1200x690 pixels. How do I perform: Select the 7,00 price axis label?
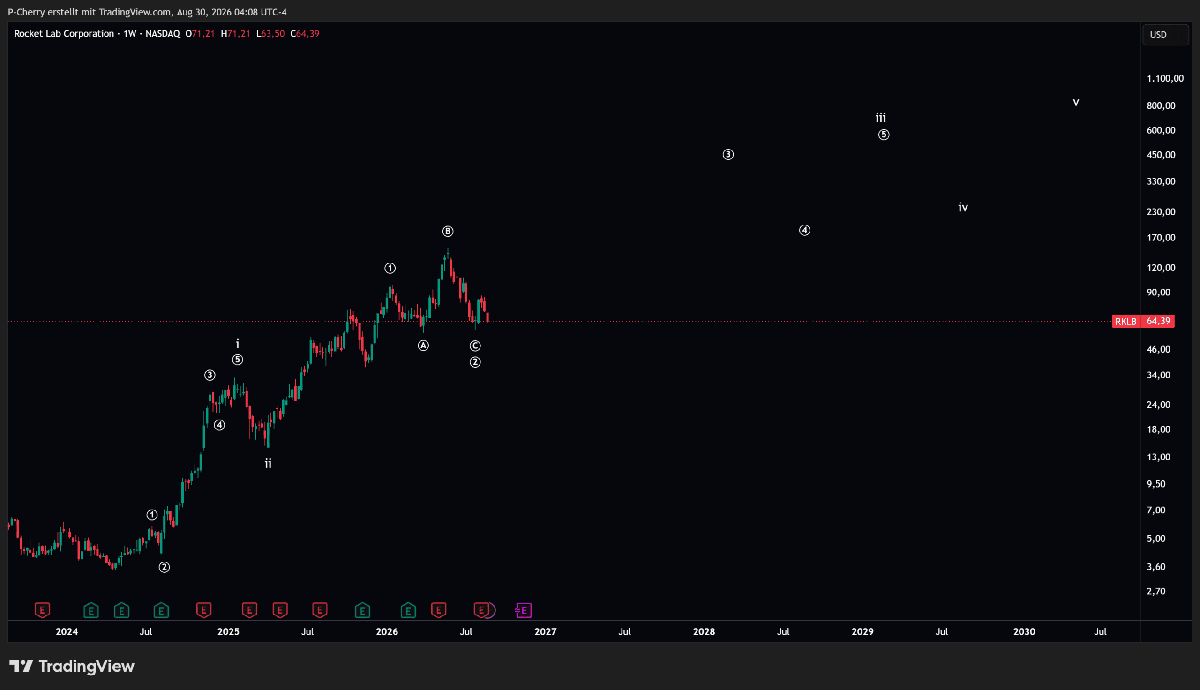pyautogui.click(x=1156, y=510)
